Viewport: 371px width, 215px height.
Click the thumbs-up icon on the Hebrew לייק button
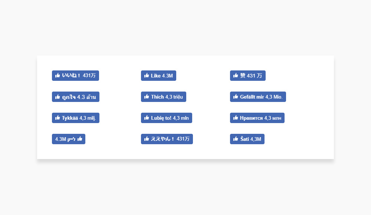pyautogui.click(x=80, y=139)
